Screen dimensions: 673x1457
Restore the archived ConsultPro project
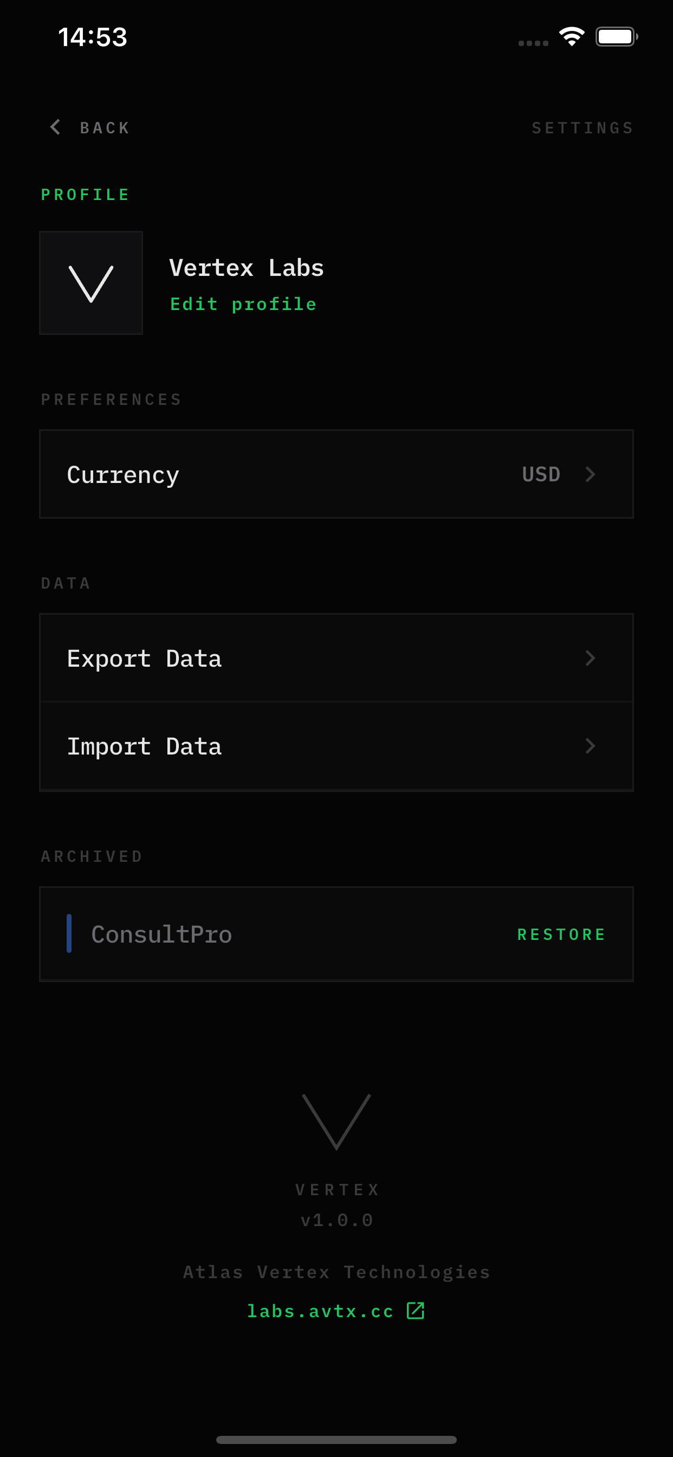click(561, 934)
